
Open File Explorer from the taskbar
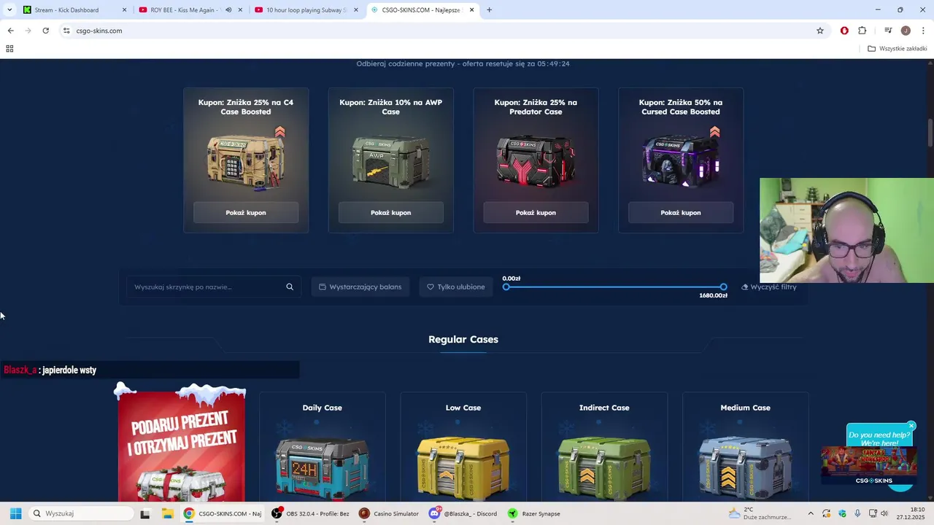pyautogui.click(x=167, y=513)
